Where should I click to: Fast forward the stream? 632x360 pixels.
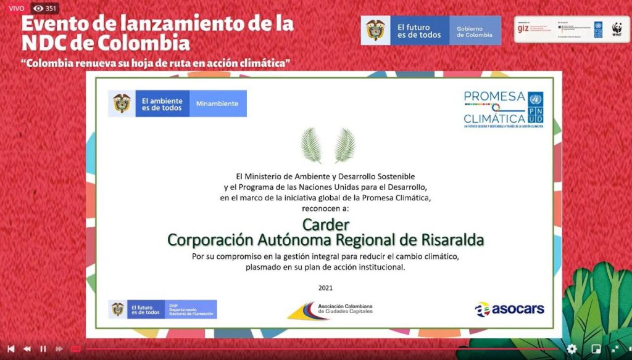click(x=59, y=349)
